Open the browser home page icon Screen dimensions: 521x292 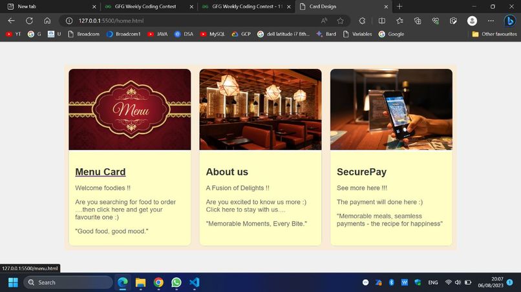coord(47,21)
